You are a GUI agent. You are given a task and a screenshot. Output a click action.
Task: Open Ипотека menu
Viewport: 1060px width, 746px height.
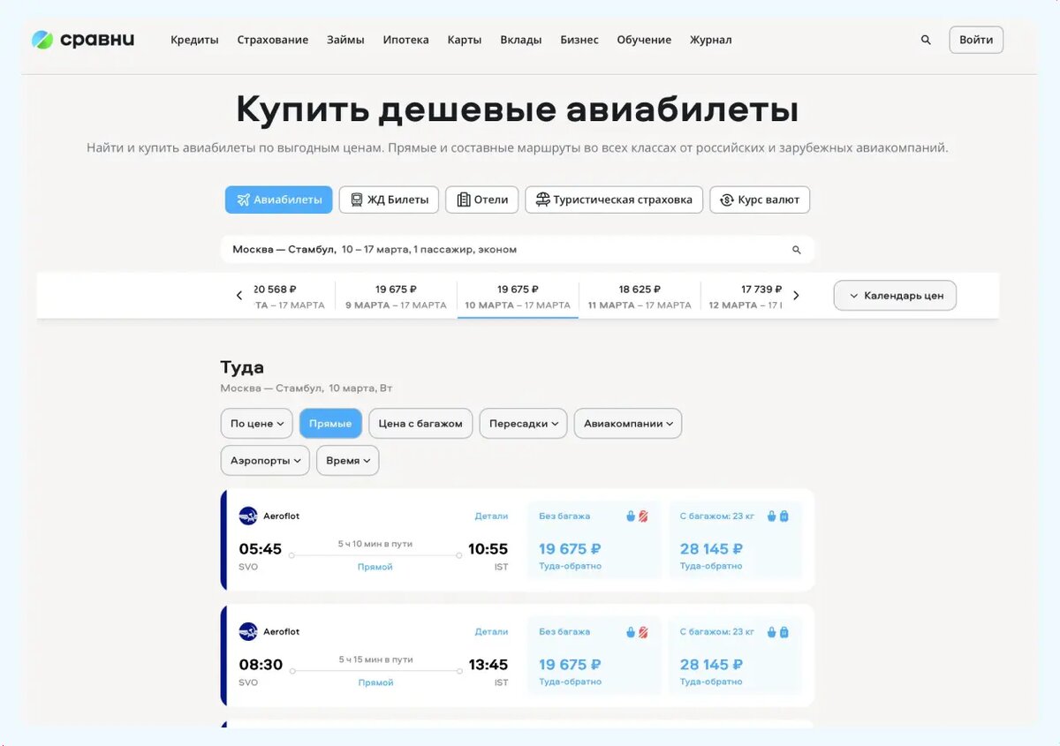click(x=405, y=40)
